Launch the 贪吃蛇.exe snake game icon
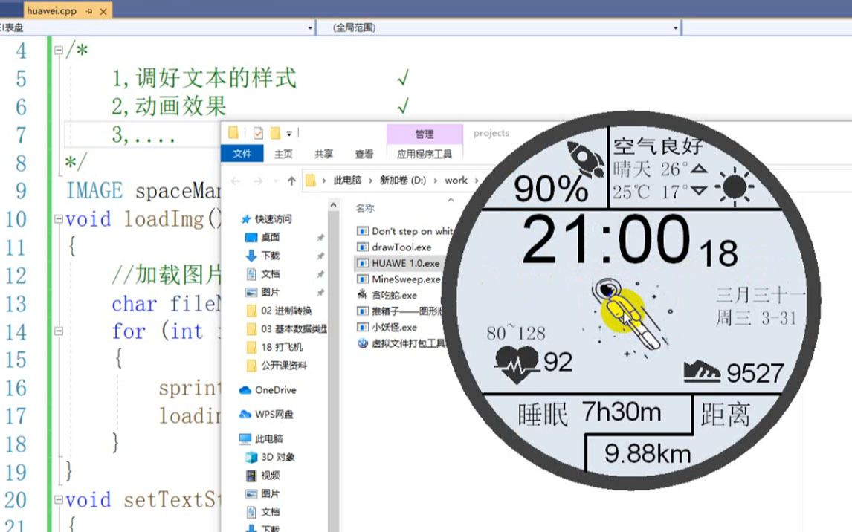852x532 pixels. click(362, 295)
